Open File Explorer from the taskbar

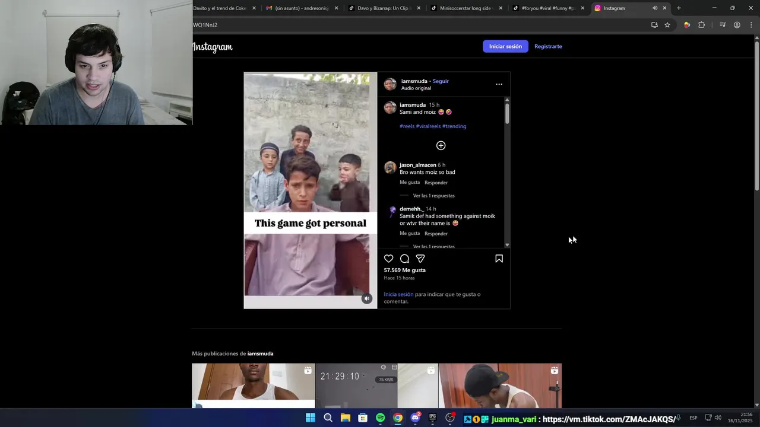[345, 418]
